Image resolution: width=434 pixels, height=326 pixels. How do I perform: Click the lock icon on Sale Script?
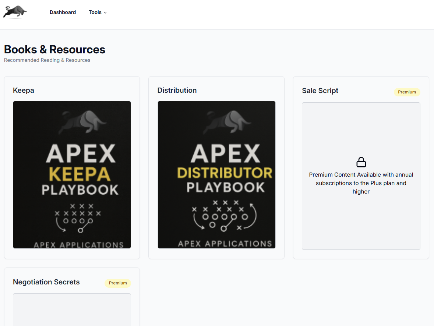click(x=361, y=162)
